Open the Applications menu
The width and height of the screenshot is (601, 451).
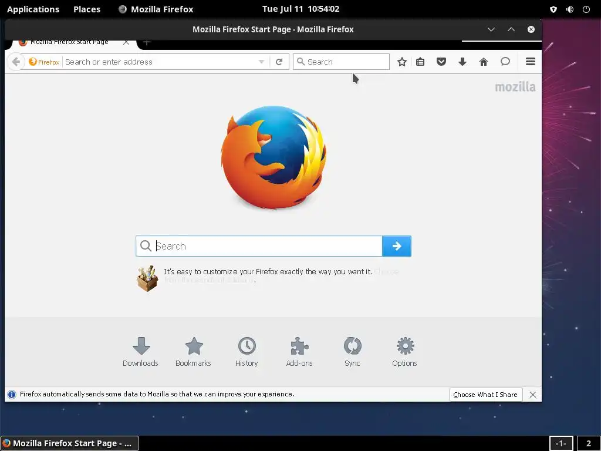point(33,9)
